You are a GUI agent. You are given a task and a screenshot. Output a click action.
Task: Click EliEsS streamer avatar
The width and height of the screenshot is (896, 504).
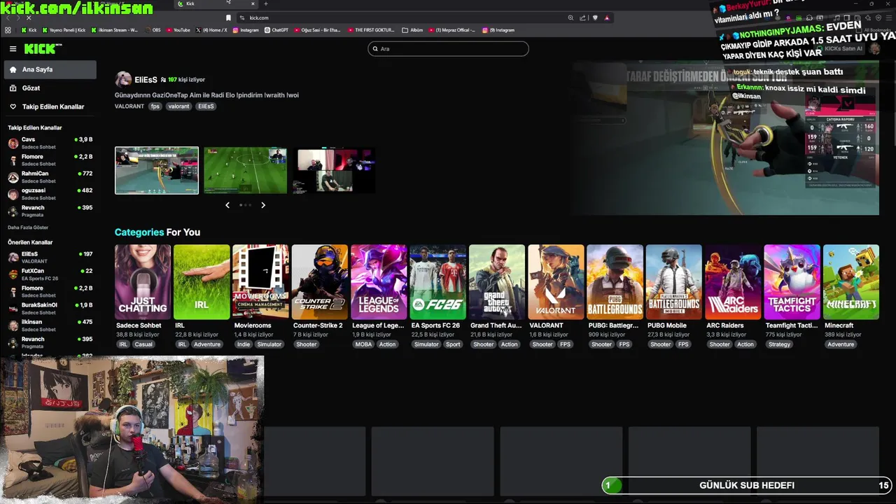click(x=123, y=79)
